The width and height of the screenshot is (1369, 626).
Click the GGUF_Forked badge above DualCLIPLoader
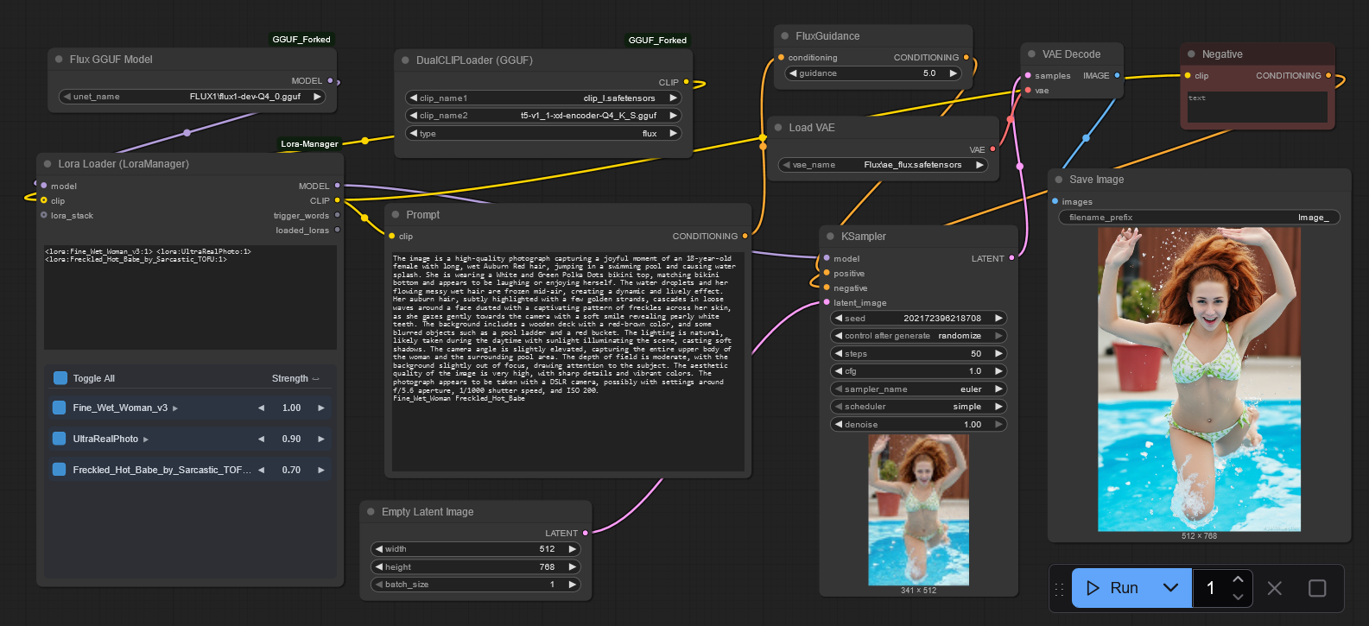tap(656, 40)
